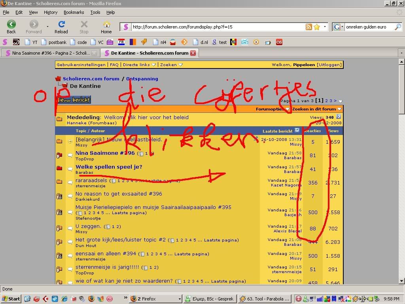Reload the current page

pos(61,27)
